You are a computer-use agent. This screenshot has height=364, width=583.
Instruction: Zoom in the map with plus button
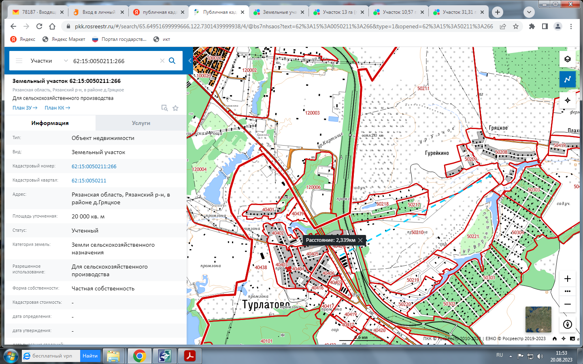(567, 279)
